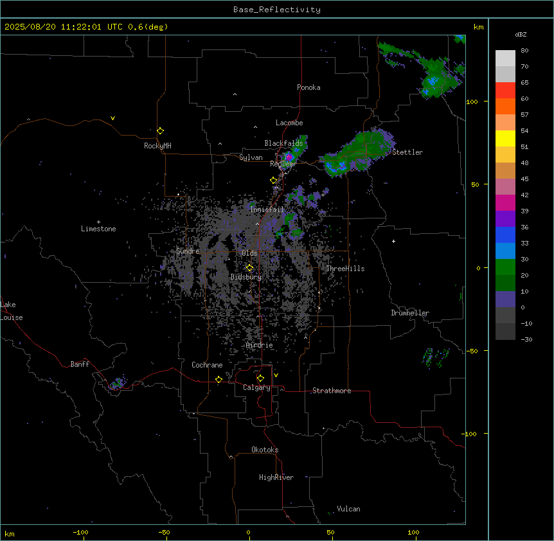This screenshot has height=541, width=554.
Task: Click the Airdrie label
Action: [x=260, y=345]
